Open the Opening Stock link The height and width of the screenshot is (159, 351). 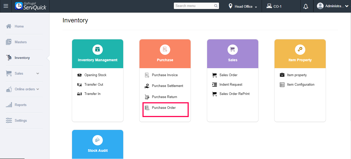tap(95, 75)
